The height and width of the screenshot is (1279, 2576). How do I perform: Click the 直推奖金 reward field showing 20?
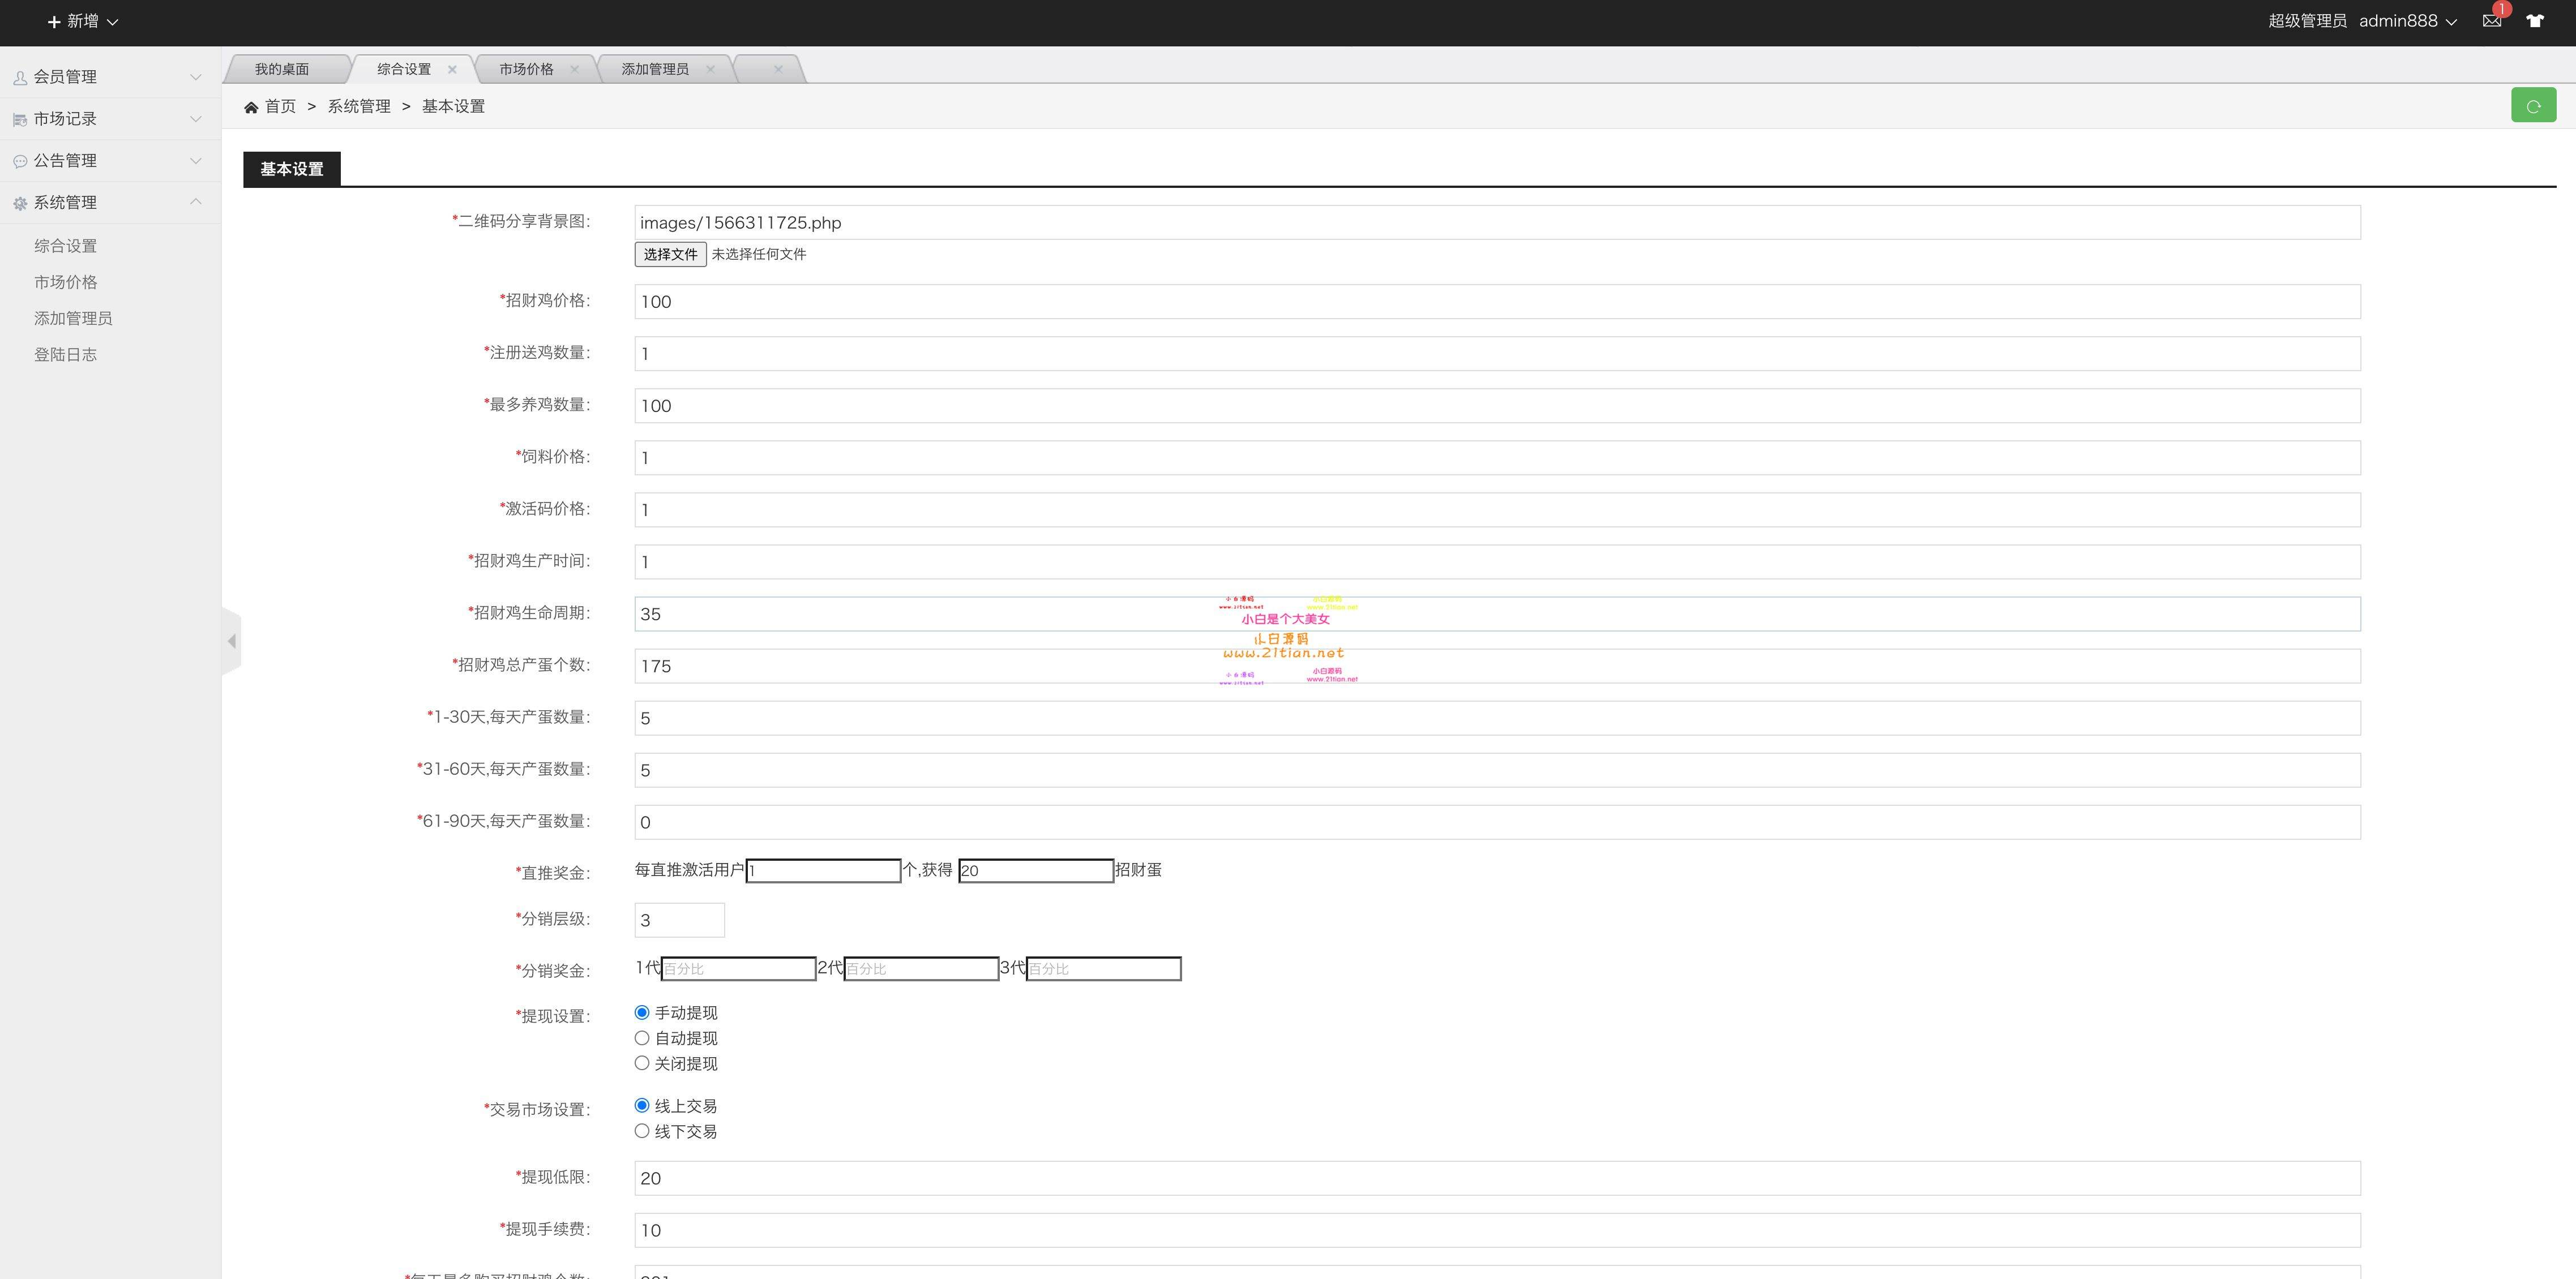(1036, 870)
